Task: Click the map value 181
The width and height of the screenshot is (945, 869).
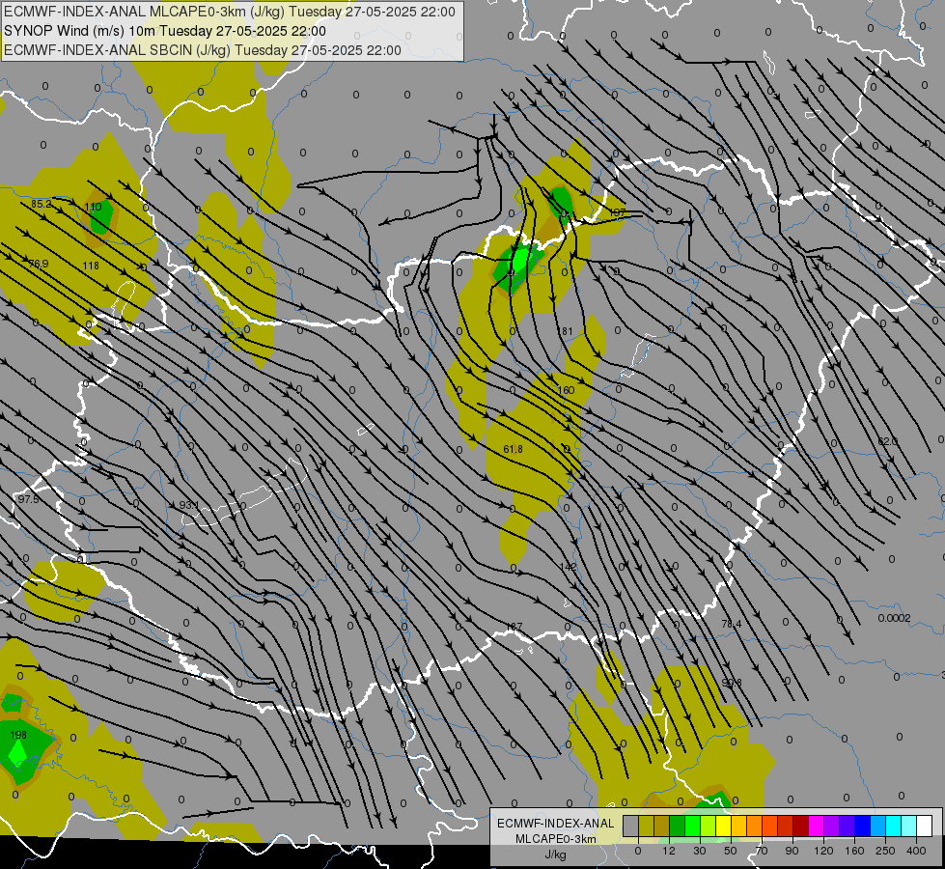Action: (566, 331)
